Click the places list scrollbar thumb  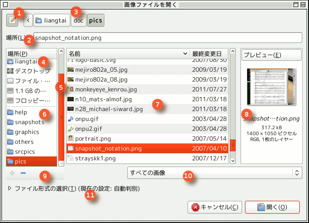tap(61, 117)
